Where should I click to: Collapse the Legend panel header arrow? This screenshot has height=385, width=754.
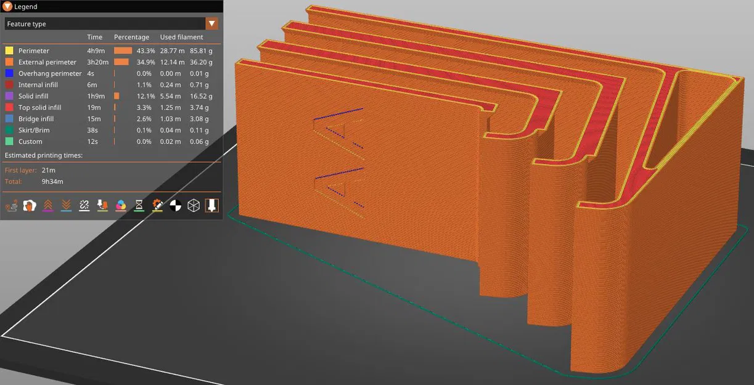point(7,7)
